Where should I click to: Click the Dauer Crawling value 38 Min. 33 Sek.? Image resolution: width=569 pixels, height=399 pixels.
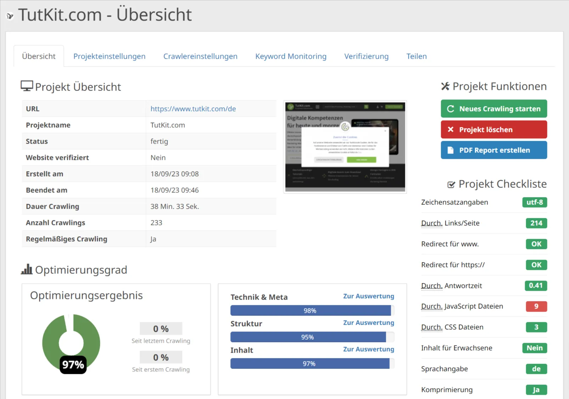(175, 206)
